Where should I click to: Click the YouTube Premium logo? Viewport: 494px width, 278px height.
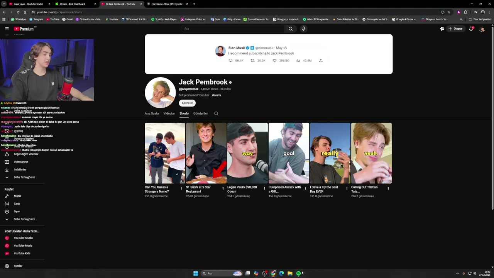point(25,29)
